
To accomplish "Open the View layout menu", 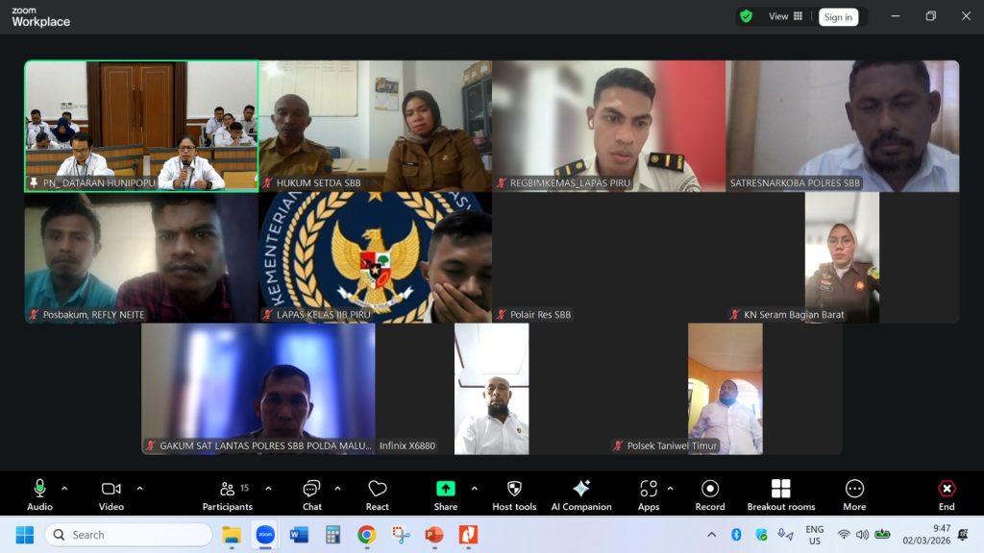I will coord(785,16).
